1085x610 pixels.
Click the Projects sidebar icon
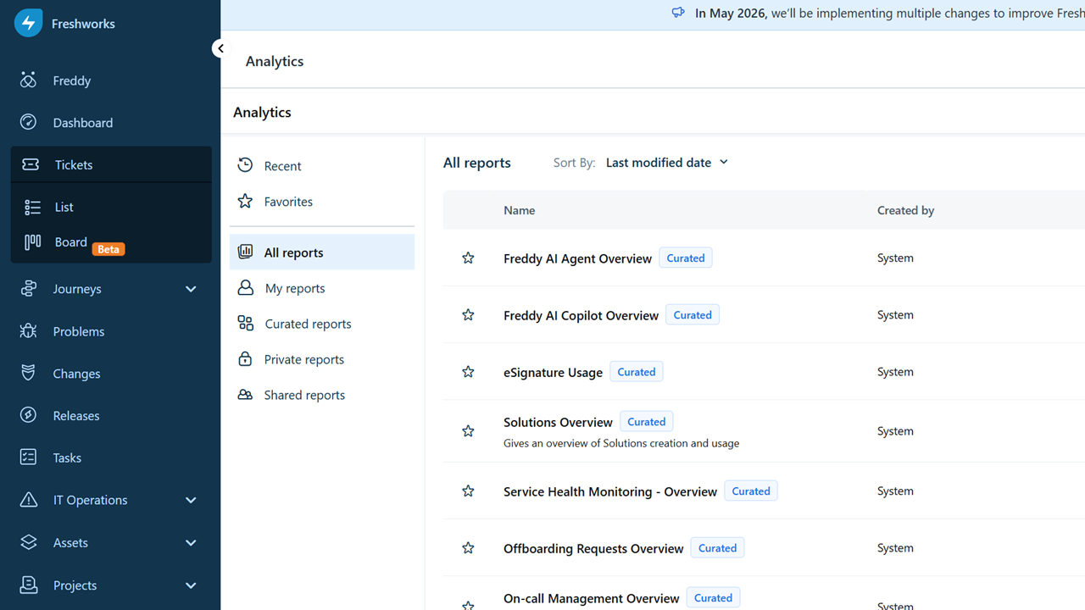pos(28,585)
